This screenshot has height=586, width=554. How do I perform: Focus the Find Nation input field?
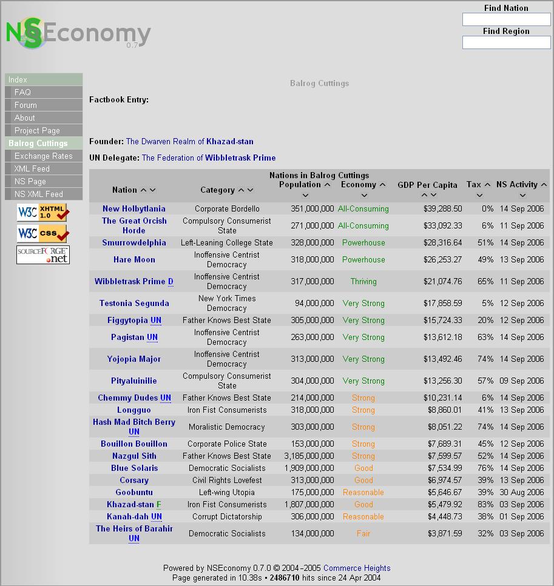(506, 19)
